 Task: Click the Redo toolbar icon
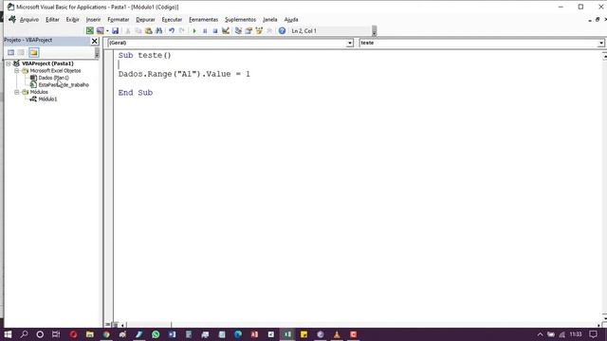tap(181, 30)
